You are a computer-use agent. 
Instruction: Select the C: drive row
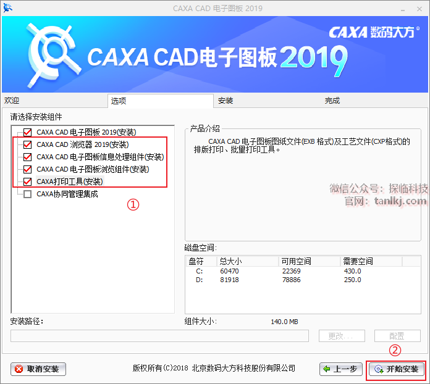tap(303, 272)
